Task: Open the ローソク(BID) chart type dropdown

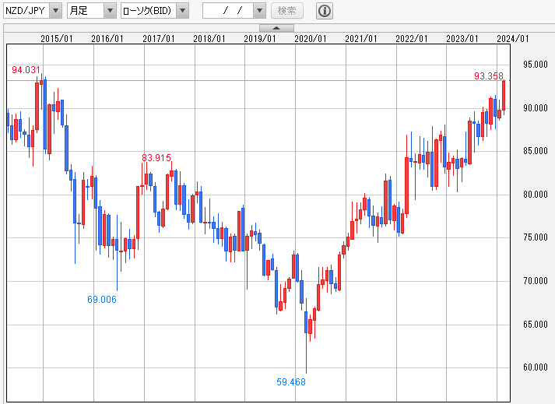Action: coord(155,11)
